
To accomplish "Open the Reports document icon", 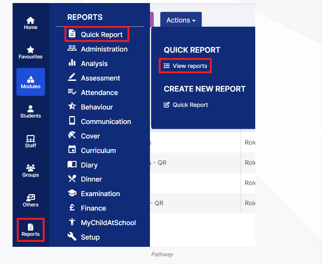I will (x=31, y=230).
